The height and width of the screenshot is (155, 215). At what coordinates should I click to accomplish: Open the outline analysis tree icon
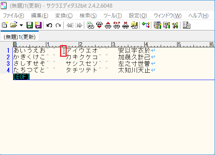pos(146,25)
